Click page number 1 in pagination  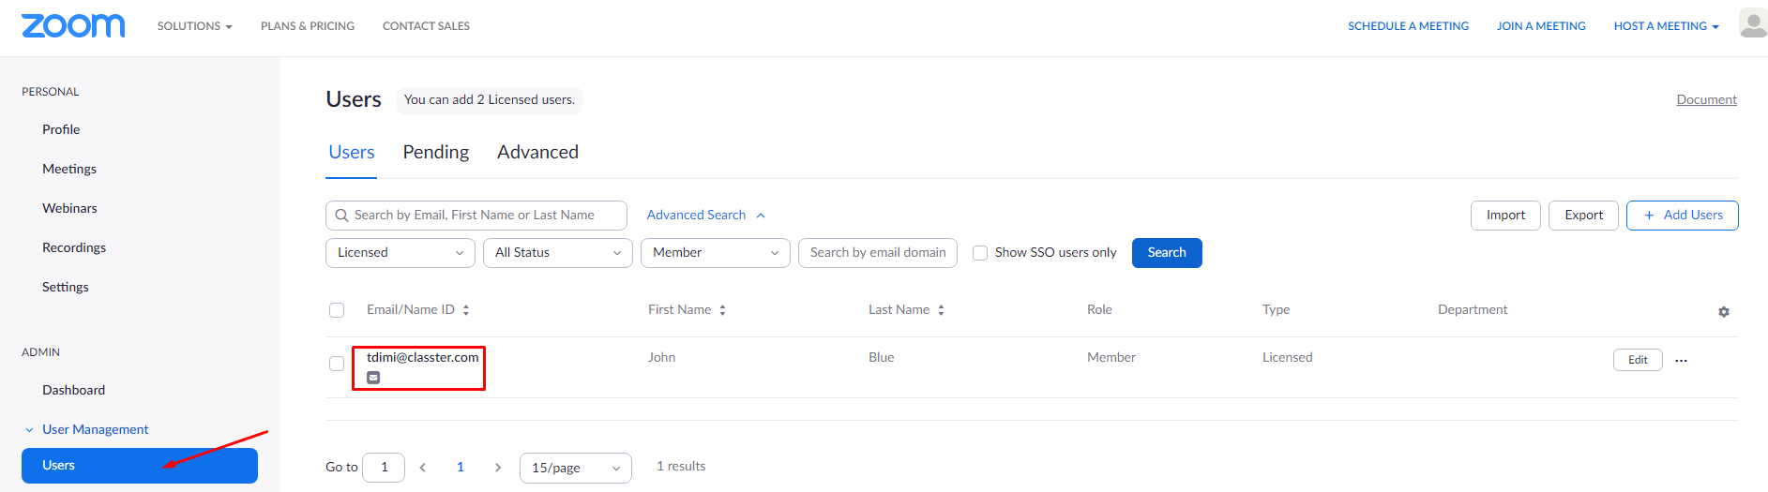click(x=461, y=468)
